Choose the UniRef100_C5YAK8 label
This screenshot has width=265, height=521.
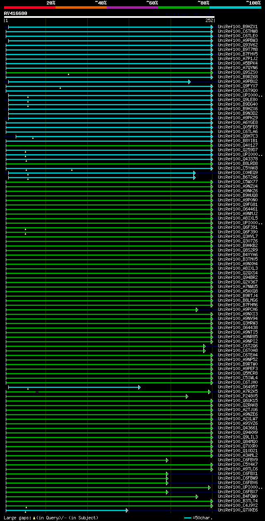[x=238, y=168]
